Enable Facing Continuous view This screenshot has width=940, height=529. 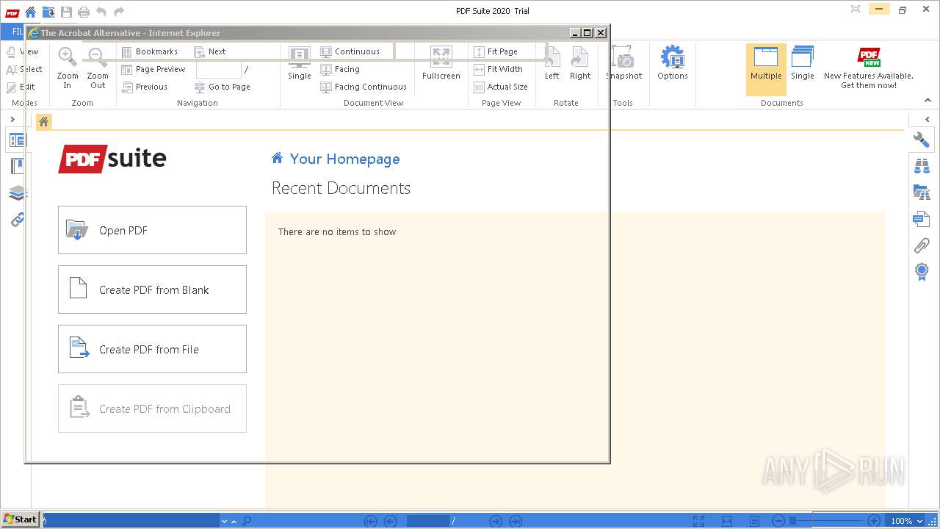point(364,87)
